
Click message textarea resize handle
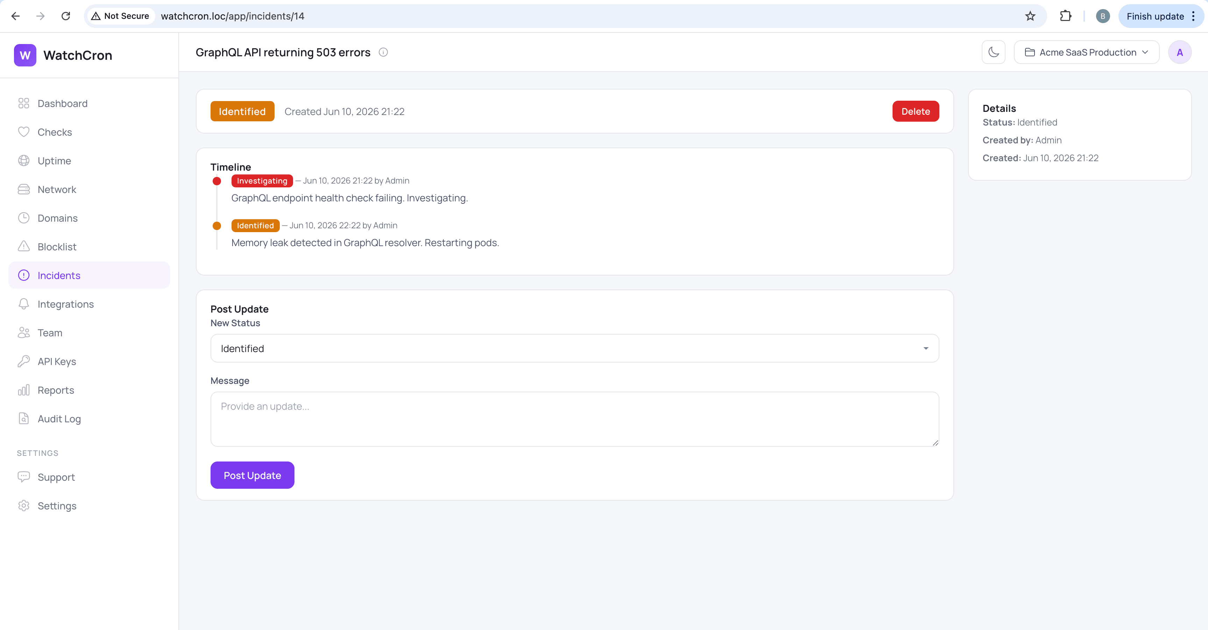(x=935, y=443)
